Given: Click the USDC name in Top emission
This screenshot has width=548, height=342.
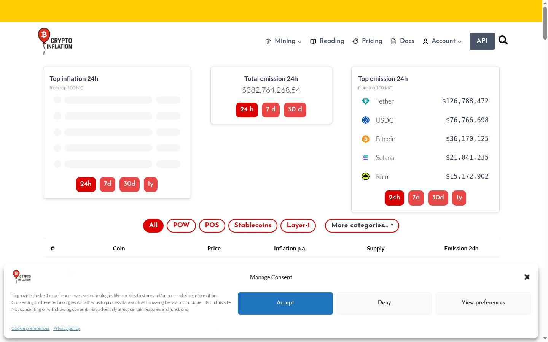Looking at the screenshot, I should tap(385, 120).
